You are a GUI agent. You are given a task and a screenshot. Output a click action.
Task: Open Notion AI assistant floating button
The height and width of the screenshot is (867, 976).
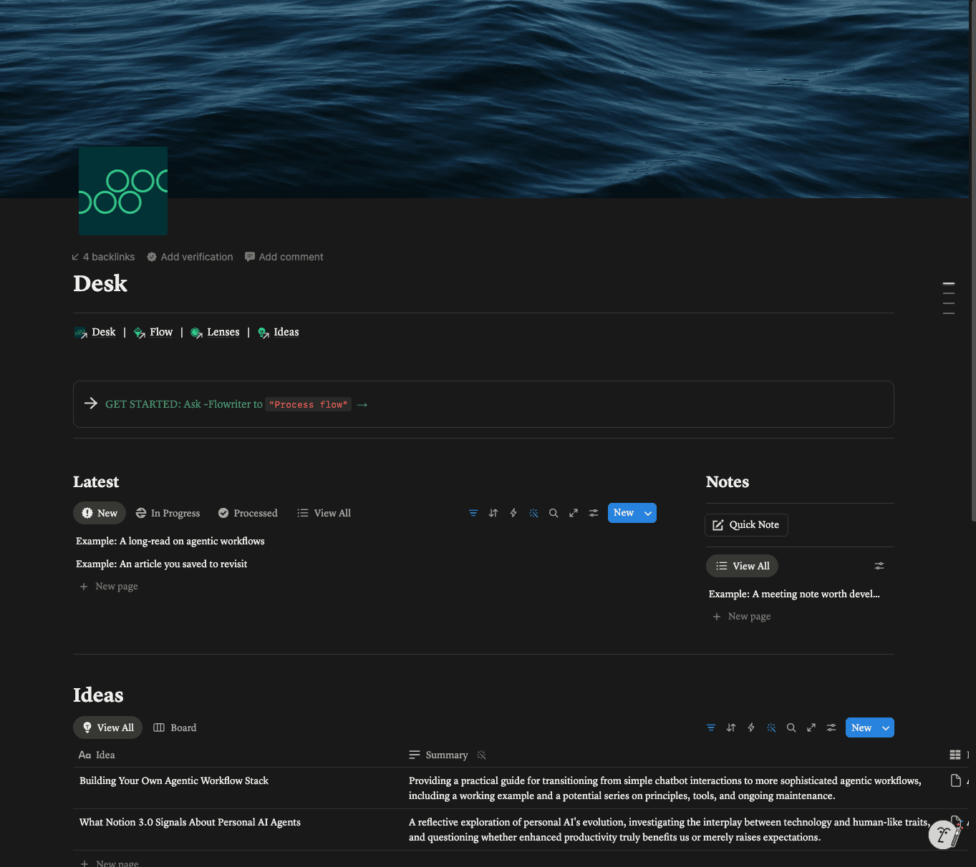[944, 834]
